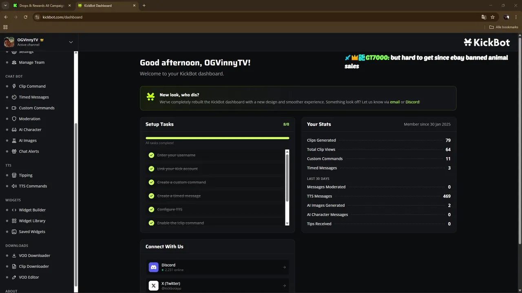The height and width of the screenshot is (293, 522).
Task: Select the Saved Widgets icon
Action: (14, 232)
